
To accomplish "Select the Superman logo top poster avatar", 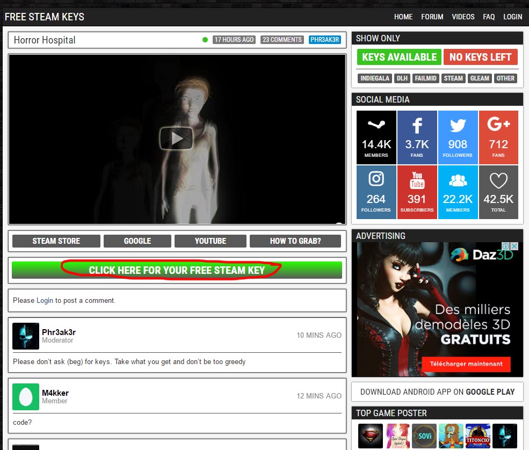I will coord(371,436).
